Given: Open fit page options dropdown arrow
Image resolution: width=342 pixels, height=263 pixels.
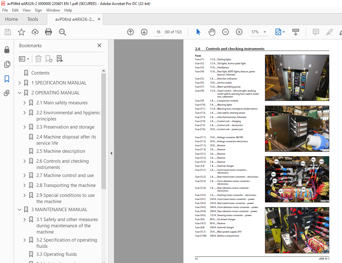Looking at the screenshot, I should [284, 32].
